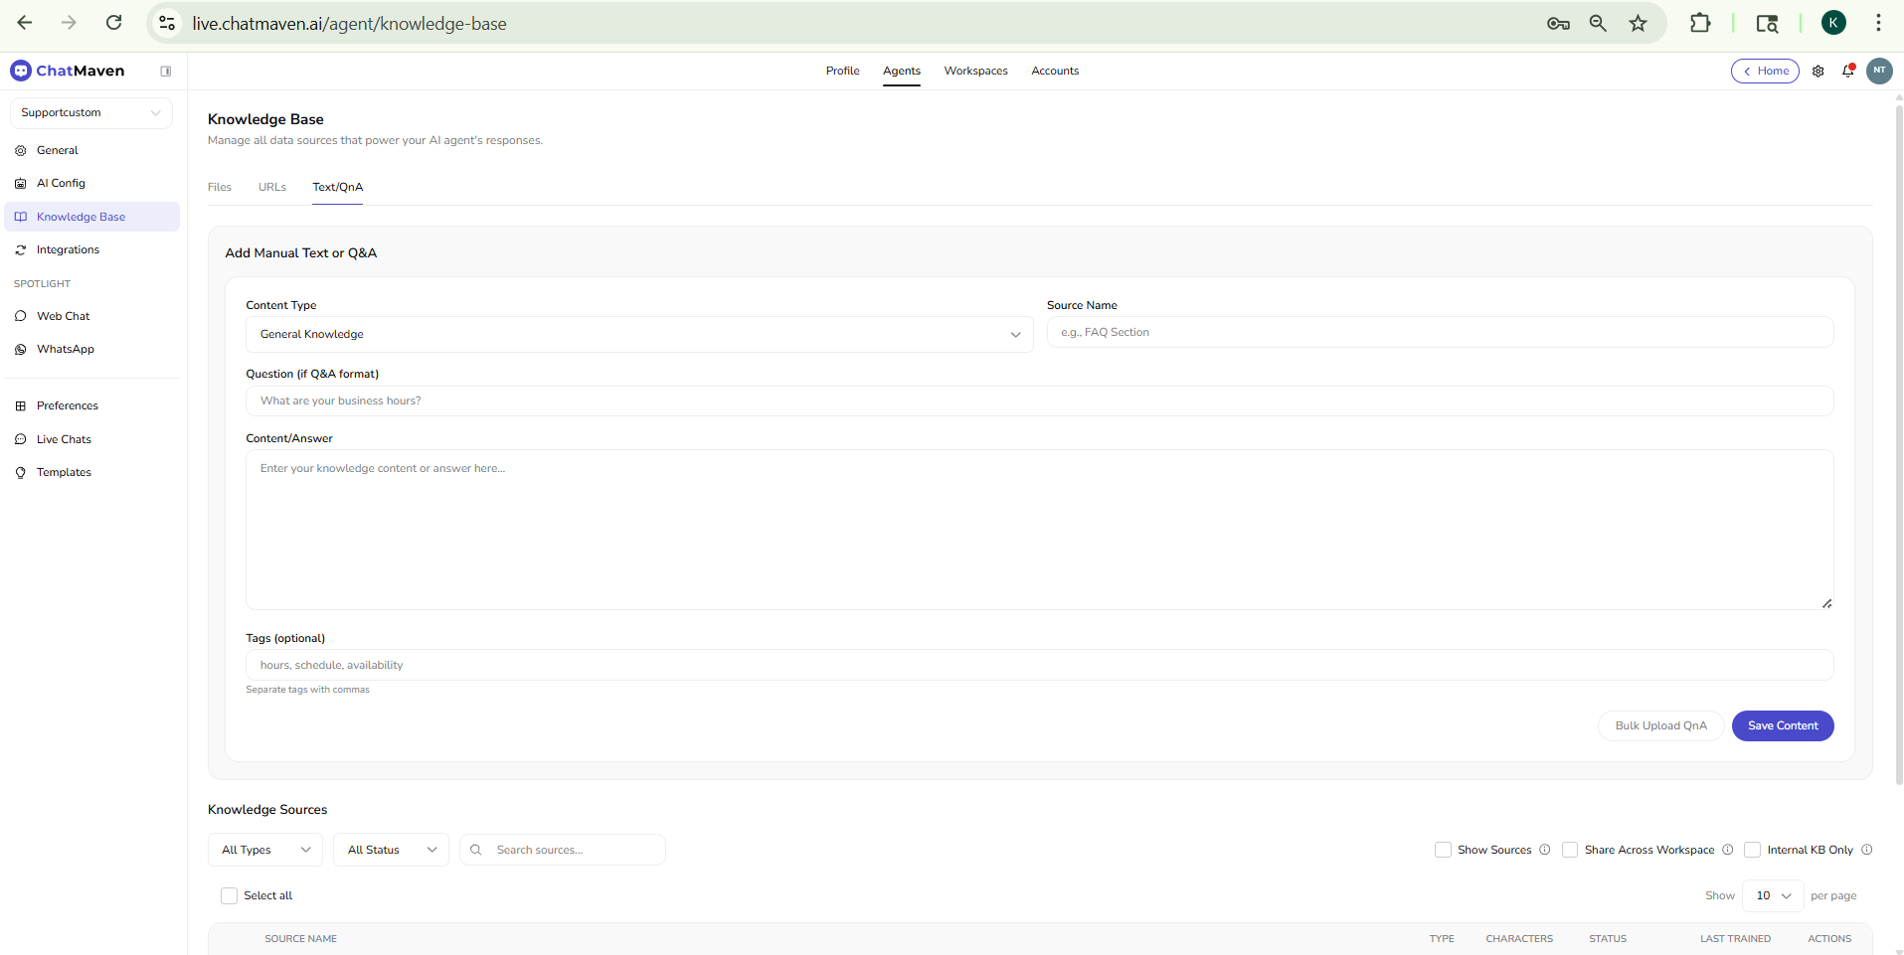The width and height of the screenshot is (1904, 955).
Task: Expand the All Status filter
Action: pos(390,850)
